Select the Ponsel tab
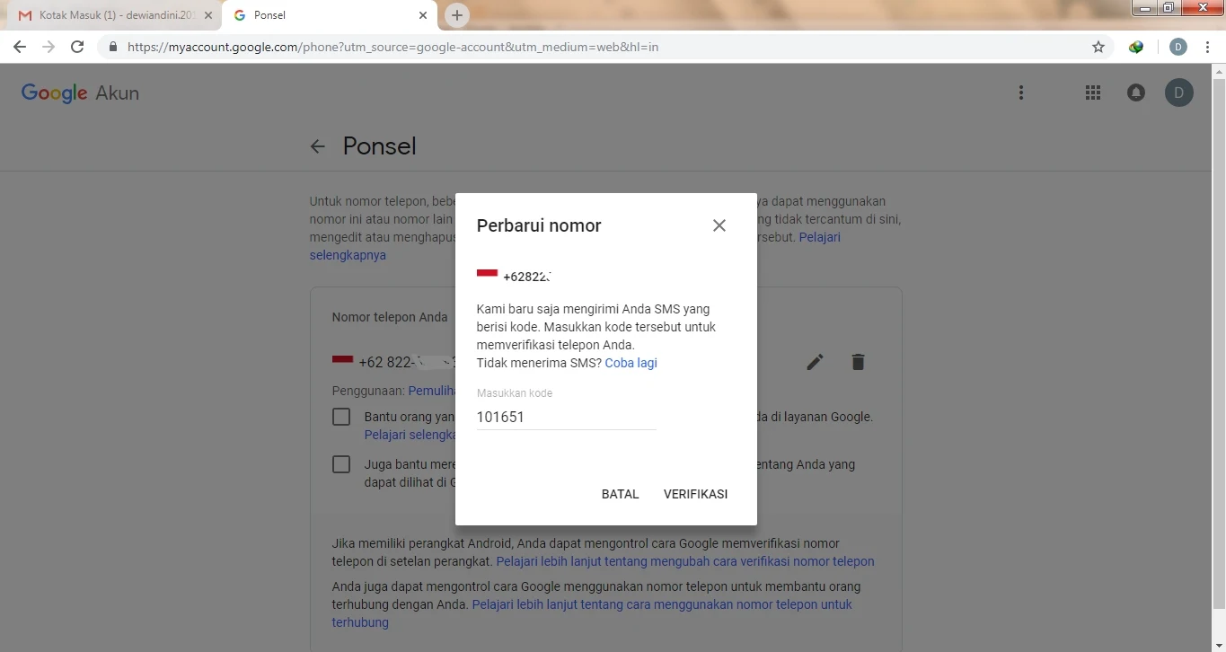Viewport: 1226px width, 652px height. point(329,15)
